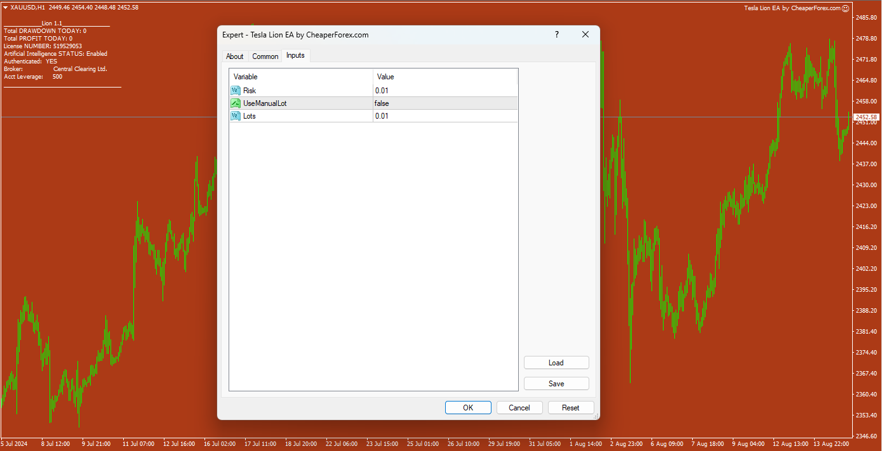Screen dimensions: 882x451
Task: Open the XAUUSD,H1 chart triangle menu
Action: [6, 8]
